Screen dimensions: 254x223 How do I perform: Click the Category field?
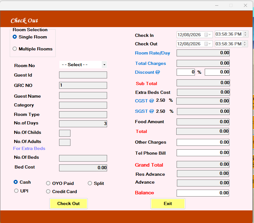click(x=83, y=105)
